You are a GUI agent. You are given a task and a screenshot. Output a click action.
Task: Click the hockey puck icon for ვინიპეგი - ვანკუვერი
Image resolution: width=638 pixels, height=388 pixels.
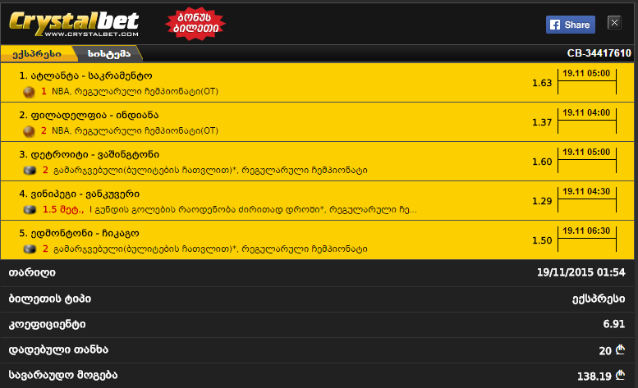[30, 210]
